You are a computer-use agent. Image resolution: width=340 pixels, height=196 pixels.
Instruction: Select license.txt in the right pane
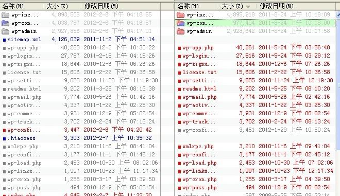coord(199,73)
